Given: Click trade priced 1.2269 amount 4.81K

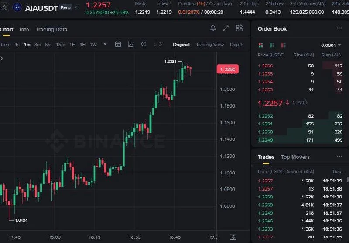Looking at the screenshot, I should click(x=300, y=205).
